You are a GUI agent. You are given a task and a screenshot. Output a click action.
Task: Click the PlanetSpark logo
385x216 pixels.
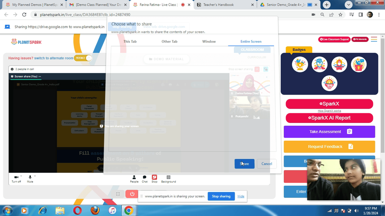click(26, 42)
